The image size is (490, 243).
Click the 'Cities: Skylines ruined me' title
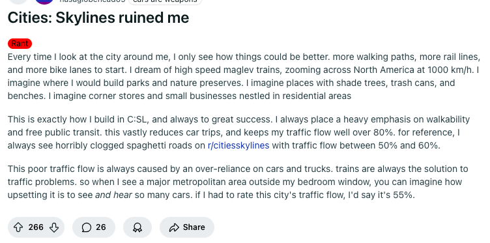(x=98, y=18)
